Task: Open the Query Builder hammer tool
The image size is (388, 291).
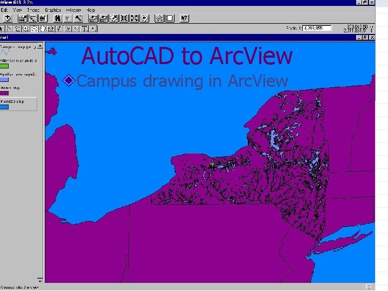Action: click(x=78, y=18)
